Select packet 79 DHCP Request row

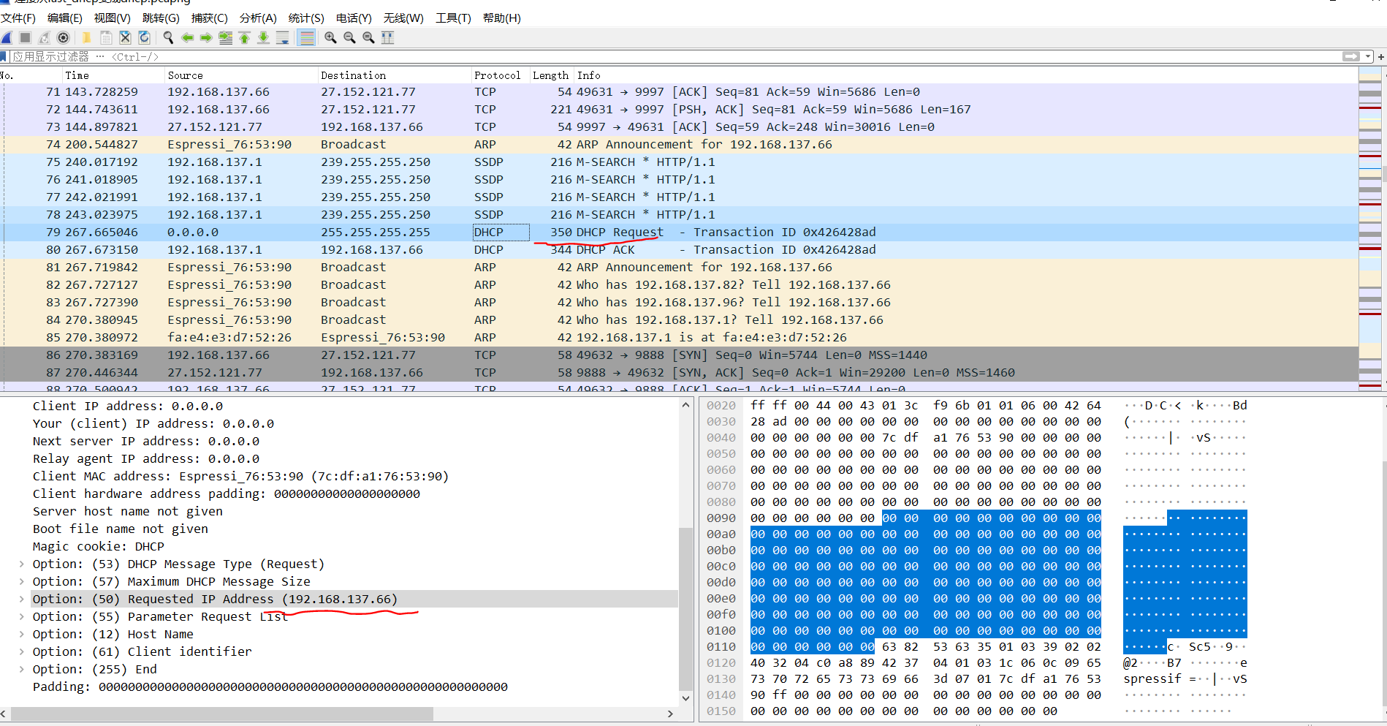pyautogui.click(x=680, y=232)
